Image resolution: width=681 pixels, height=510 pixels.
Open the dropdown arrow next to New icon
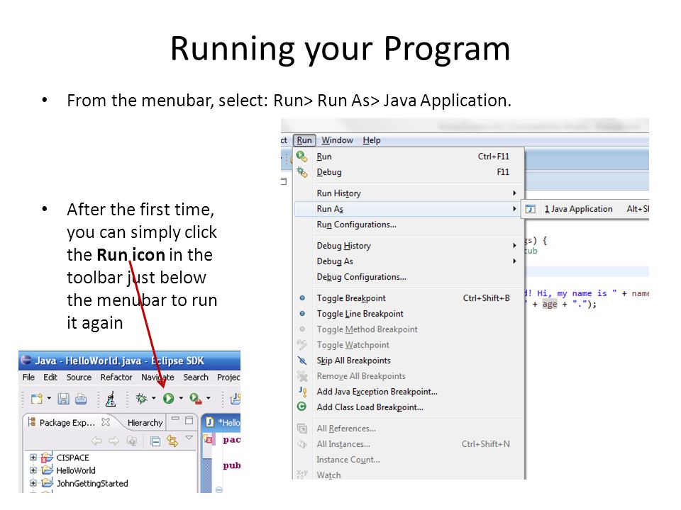49,397
